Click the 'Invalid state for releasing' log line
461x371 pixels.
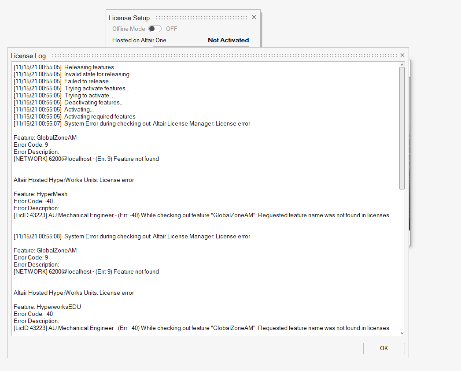(x=71, y=74)
